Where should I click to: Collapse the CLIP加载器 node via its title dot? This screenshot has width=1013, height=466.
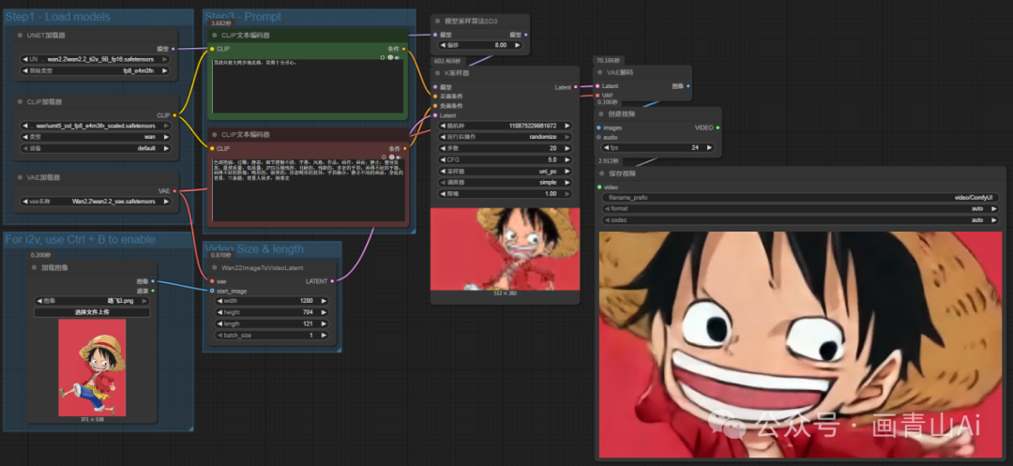[20, 102]
